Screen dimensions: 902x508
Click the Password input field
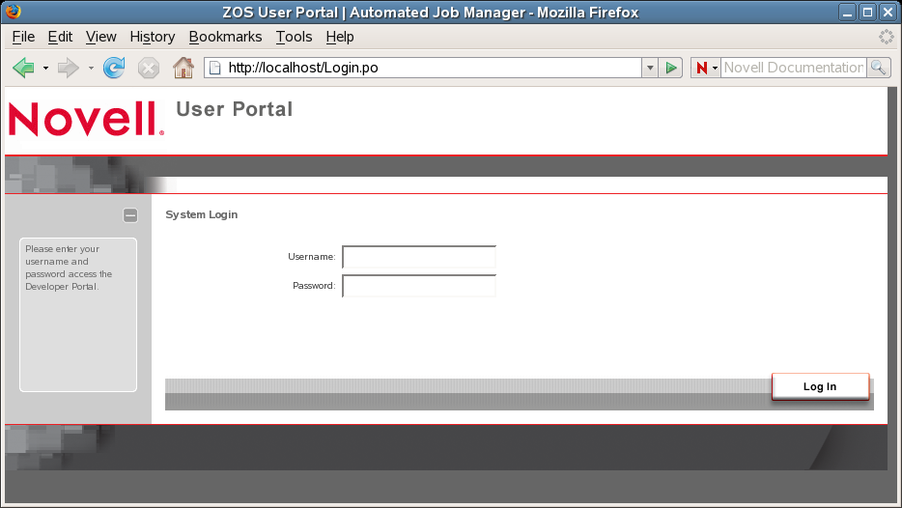(x=419, y=286)
